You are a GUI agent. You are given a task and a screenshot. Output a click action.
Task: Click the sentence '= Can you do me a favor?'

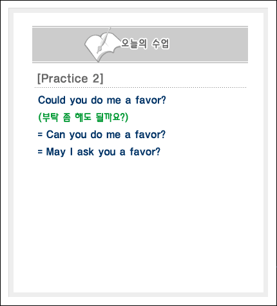click(102, 135)
